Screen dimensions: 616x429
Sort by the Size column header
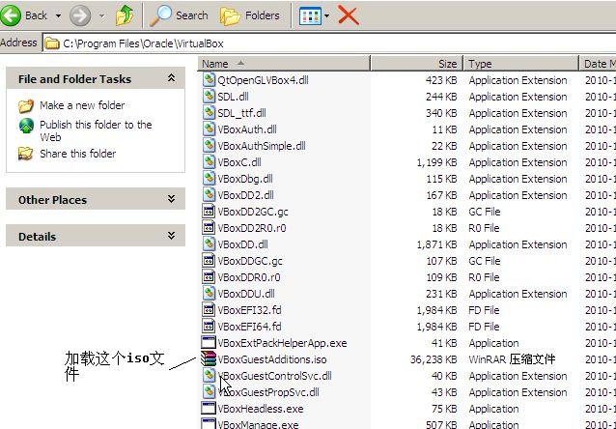click(417, 64)
